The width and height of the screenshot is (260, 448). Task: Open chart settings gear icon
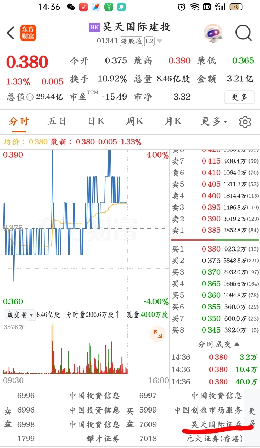coord(245,122)
